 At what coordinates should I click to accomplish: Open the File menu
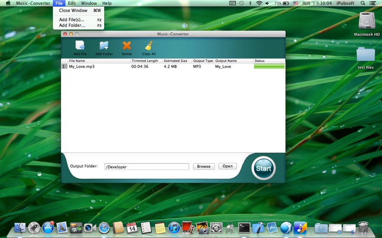coord(59,3)
